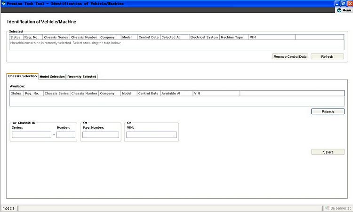353x212 pixels.
Task: Click Reg. No. header in Available table
Action: coord(33,93)
